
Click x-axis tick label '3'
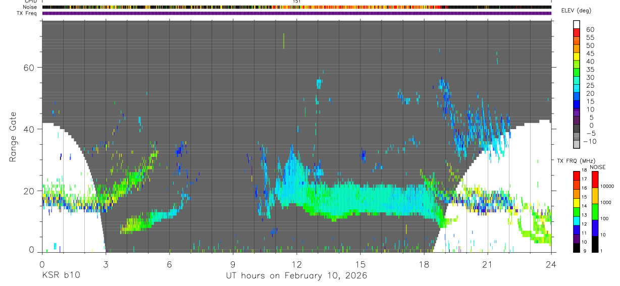pyautogui.click(x=106, y=264)
